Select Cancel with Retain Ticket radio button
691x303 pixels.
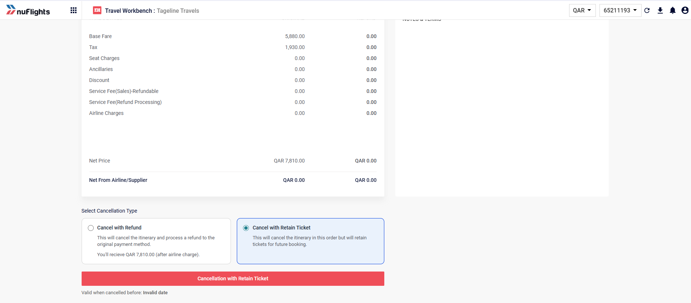(246, 228)
